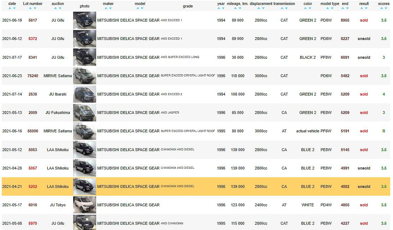Click the descending arrow under scores header
The image size is (393, 230).
(x=386, y=8)
